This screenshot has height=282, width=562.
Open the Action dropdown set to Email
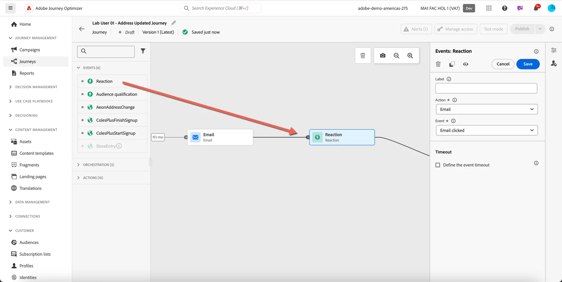pyautogui.click(x=487, y=109)
